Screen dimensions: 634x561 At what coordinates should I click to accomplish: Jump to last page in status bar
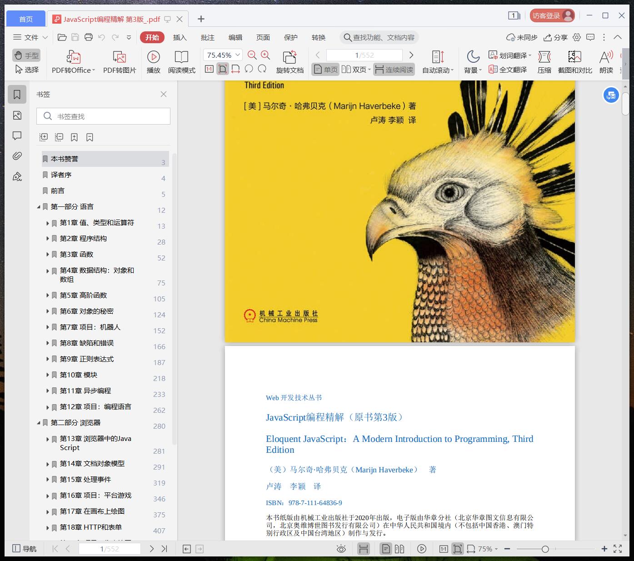pos(165,549)
